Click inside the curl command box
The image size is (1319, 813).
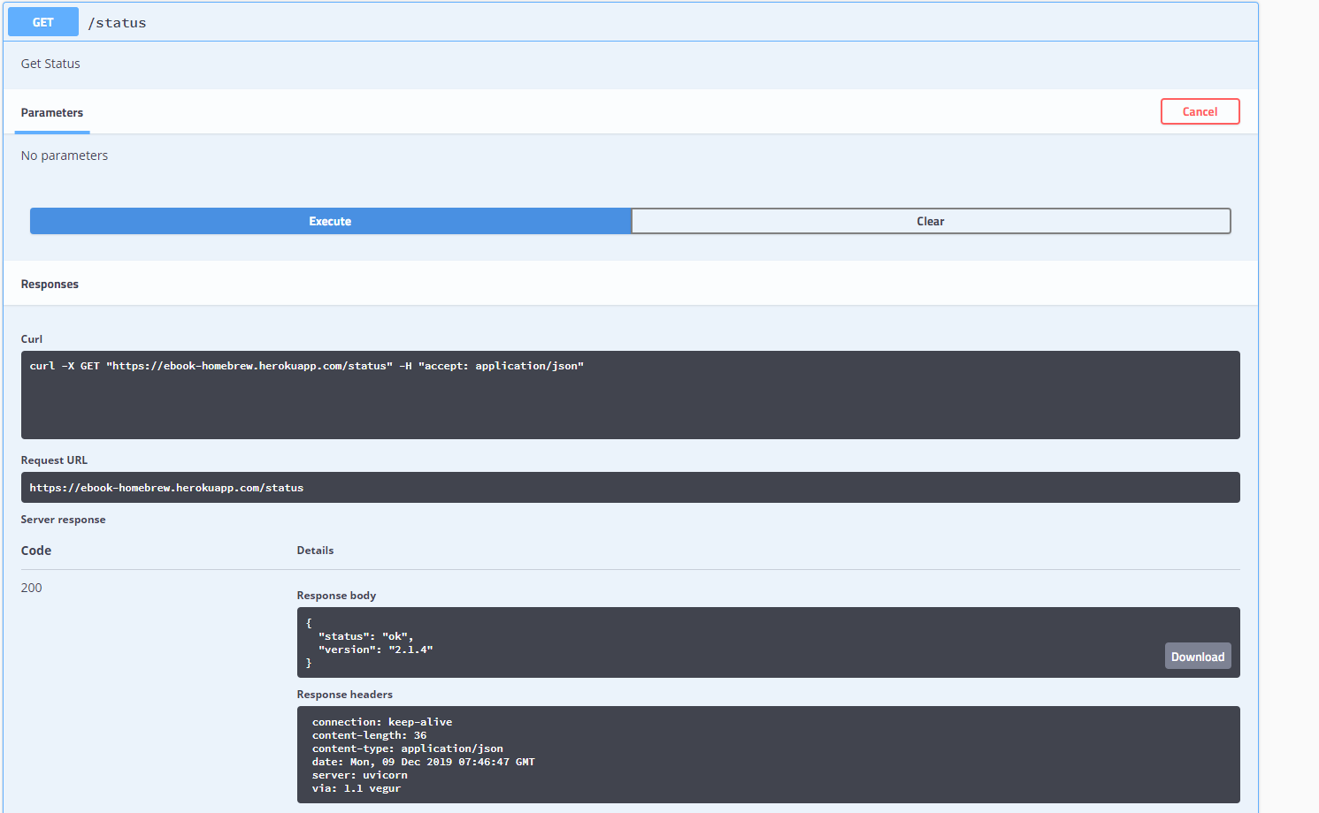(630, 395)
